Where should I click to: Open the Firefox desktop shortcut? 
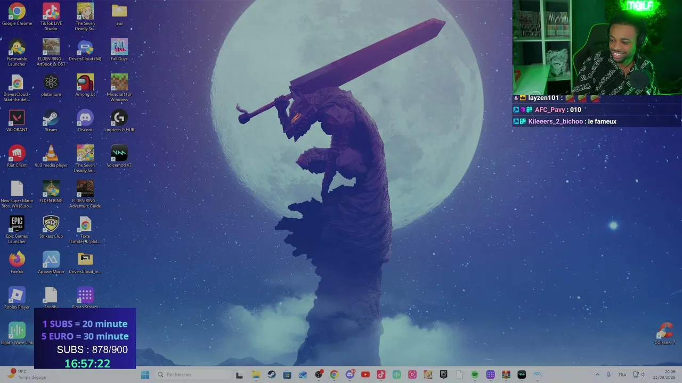pyautogui.click(x=17, y=263)
